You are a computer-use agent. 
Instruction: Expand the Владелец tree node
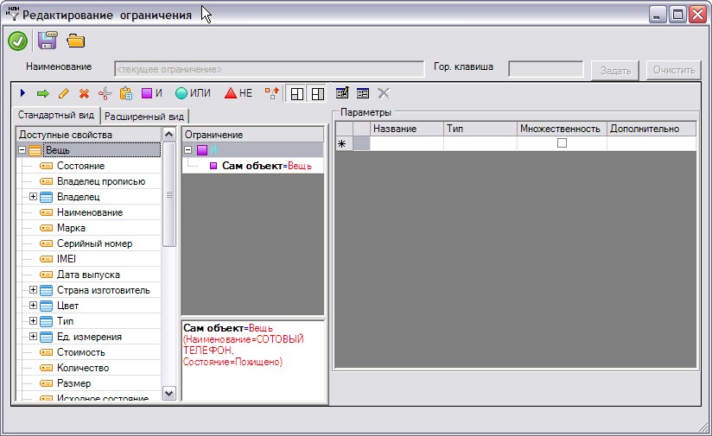click(33, 197)
